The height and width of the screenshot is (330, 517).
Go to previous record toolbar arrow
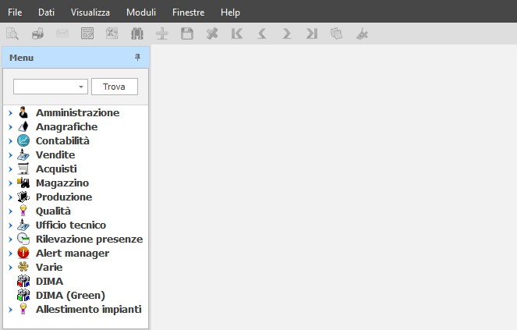coord(262,34)
